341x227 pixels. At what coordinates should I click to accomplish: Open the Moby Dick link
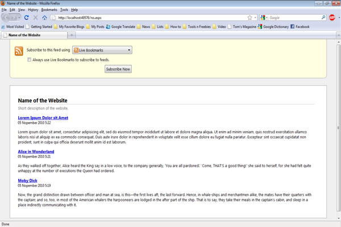tap(28, 180)
